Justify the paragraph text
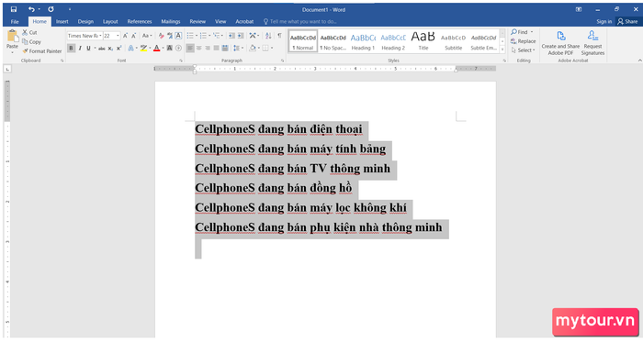Screen dimensions: 643x342 [217, 49]
